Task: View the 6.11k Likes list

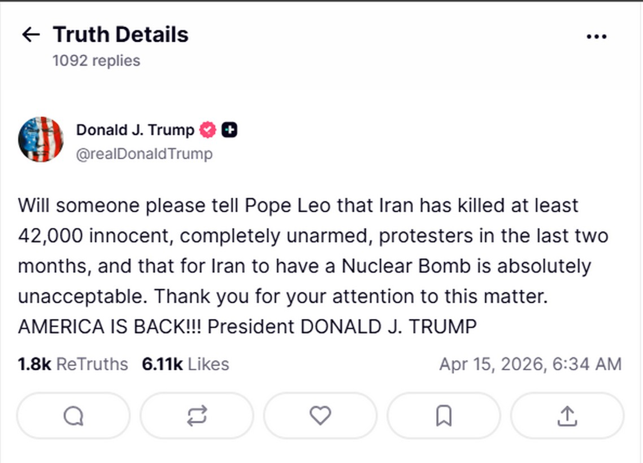Action: [185, 364]
